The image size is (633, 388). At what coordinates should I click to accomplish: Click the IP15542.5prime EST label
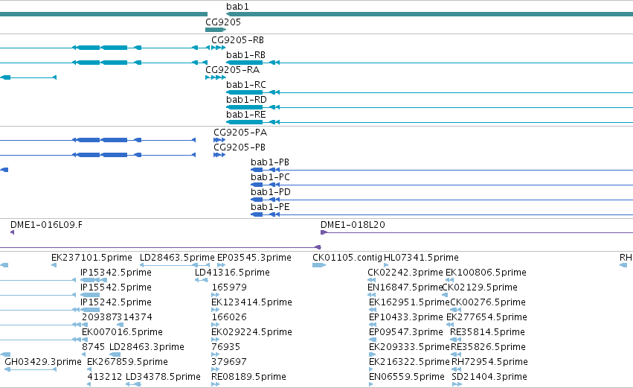116,287
